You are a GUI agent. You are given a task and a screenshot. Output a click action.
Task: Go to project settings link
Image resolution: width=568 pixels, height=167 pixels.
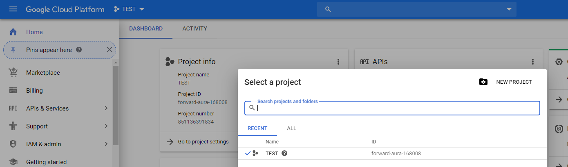[x=203, y=142]
